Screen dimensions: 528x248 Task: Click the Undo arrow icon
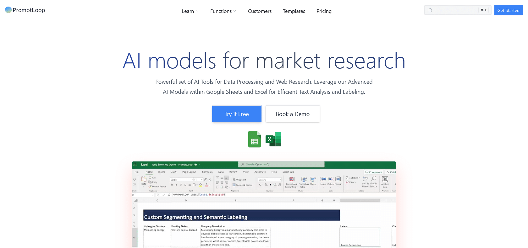point(134,179)
